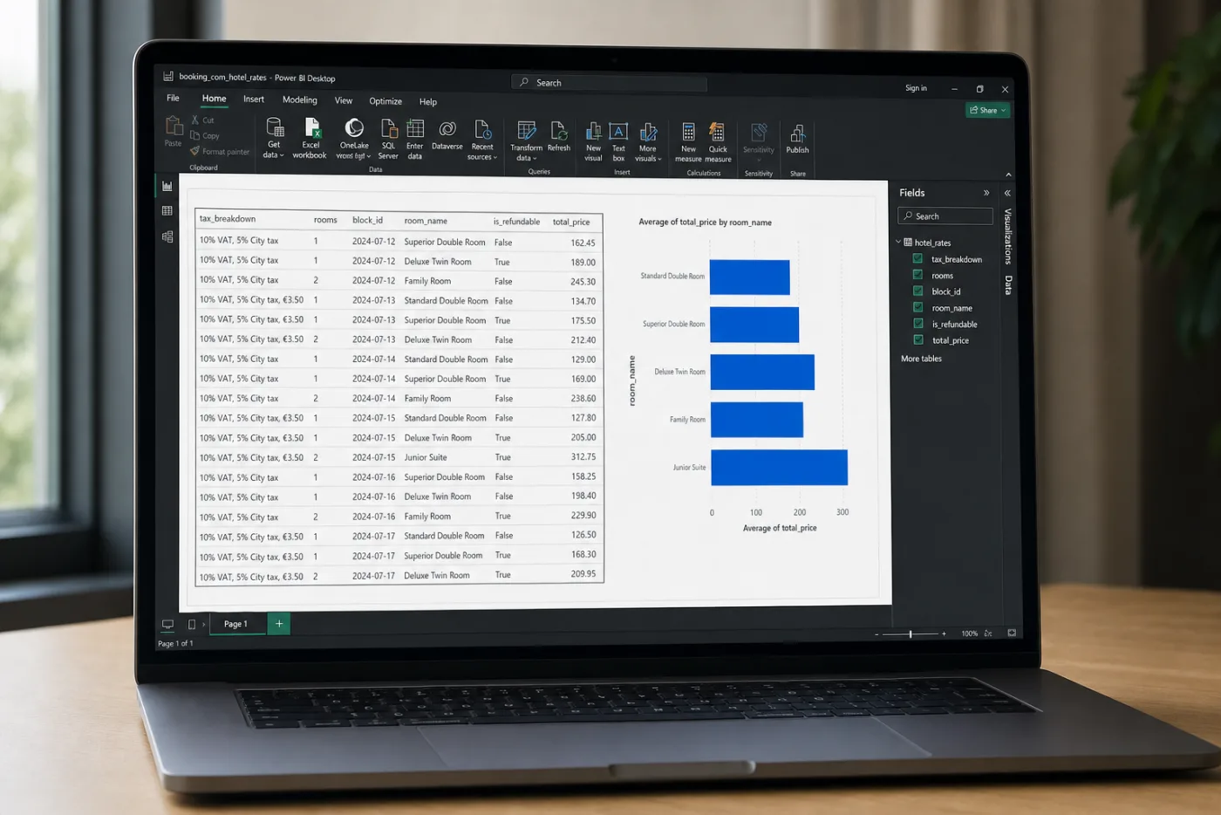Collapse the hotel_rates table tree
Image resolution: width=1221 pixels, height=815 pixels.
[898, 242]
